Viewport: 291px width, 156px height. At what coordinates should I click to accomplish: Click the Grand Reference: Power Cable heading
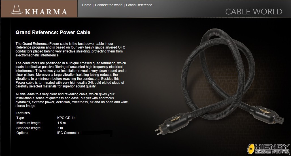[x=53, y=32]
